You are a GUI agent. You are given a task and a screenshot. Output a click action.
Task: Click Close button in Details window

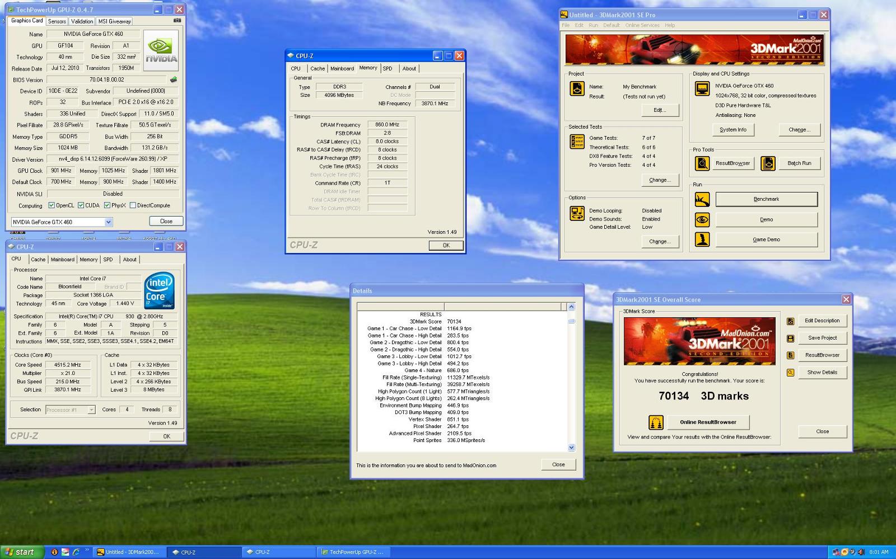click(x=558, y=464)
